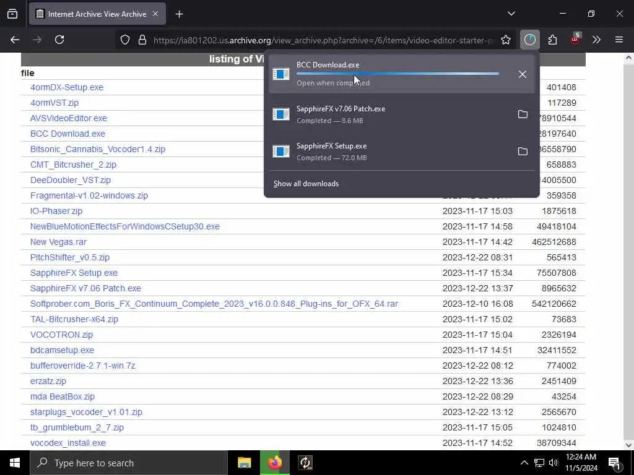Open the Extensions puzzle icon
This screenshot has height=475, width=634.
click(x=552, y=40)
